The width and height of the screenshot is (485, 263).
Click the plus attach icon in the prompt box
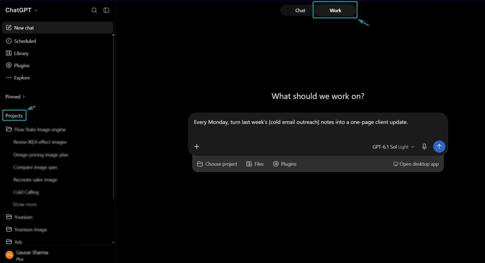click(x=197, y=147)
